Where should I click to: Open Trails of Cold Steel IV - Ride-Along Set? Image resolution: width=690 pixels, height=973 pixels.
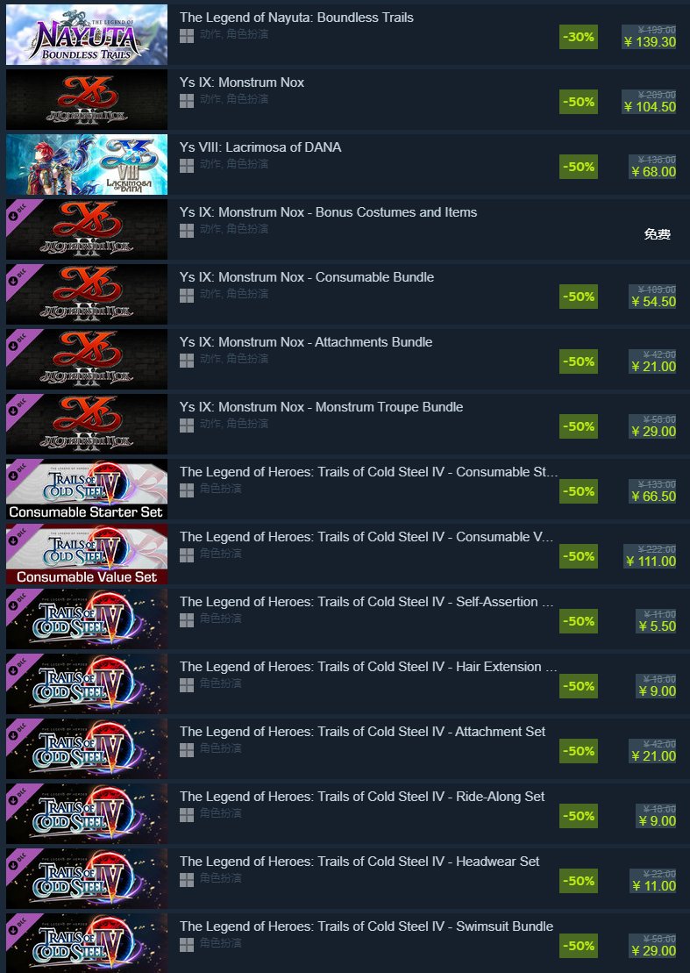point(362,796)
